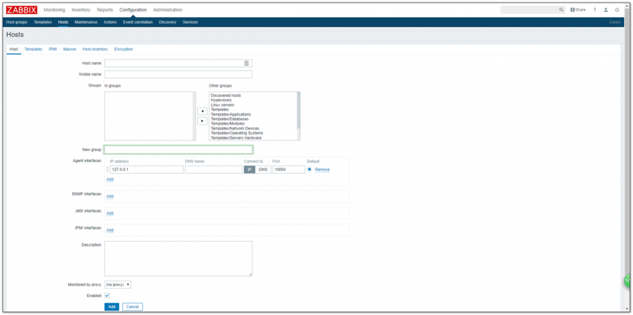
Task: Click the Zabbix logo
Action: [x=22, y=10]
